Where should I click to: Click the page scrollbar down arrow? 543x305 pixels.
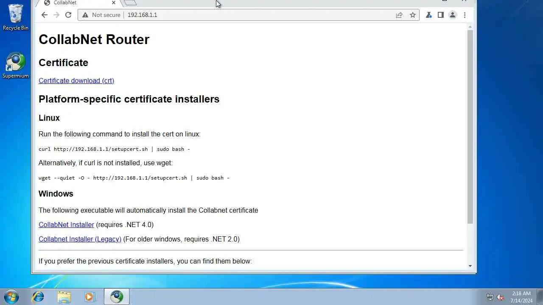click(470, 266)
